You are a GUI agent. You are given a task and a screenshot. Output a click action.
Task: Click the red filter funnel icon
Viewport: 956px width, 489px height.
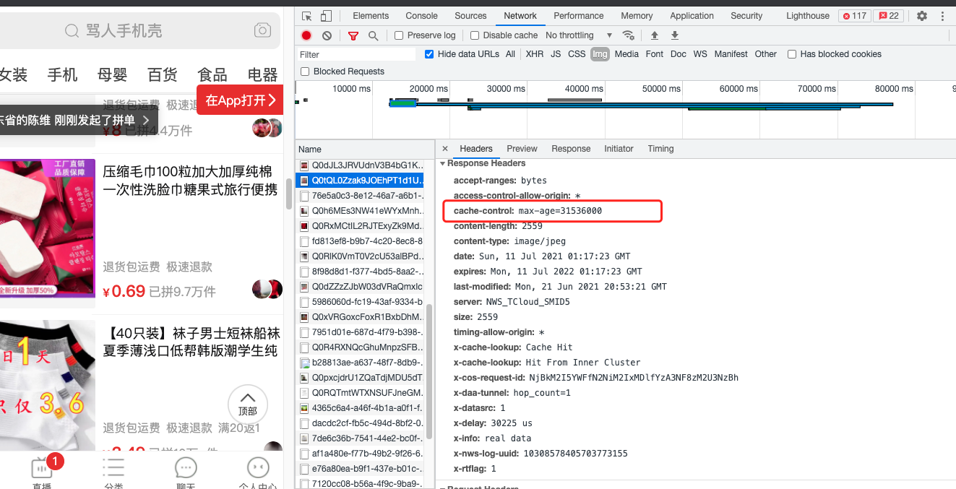pyautogui.click(x=353, y=35)
